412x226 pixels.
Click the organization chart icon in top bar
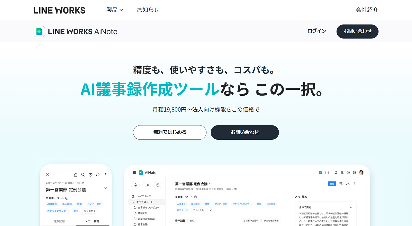[342, 173]
